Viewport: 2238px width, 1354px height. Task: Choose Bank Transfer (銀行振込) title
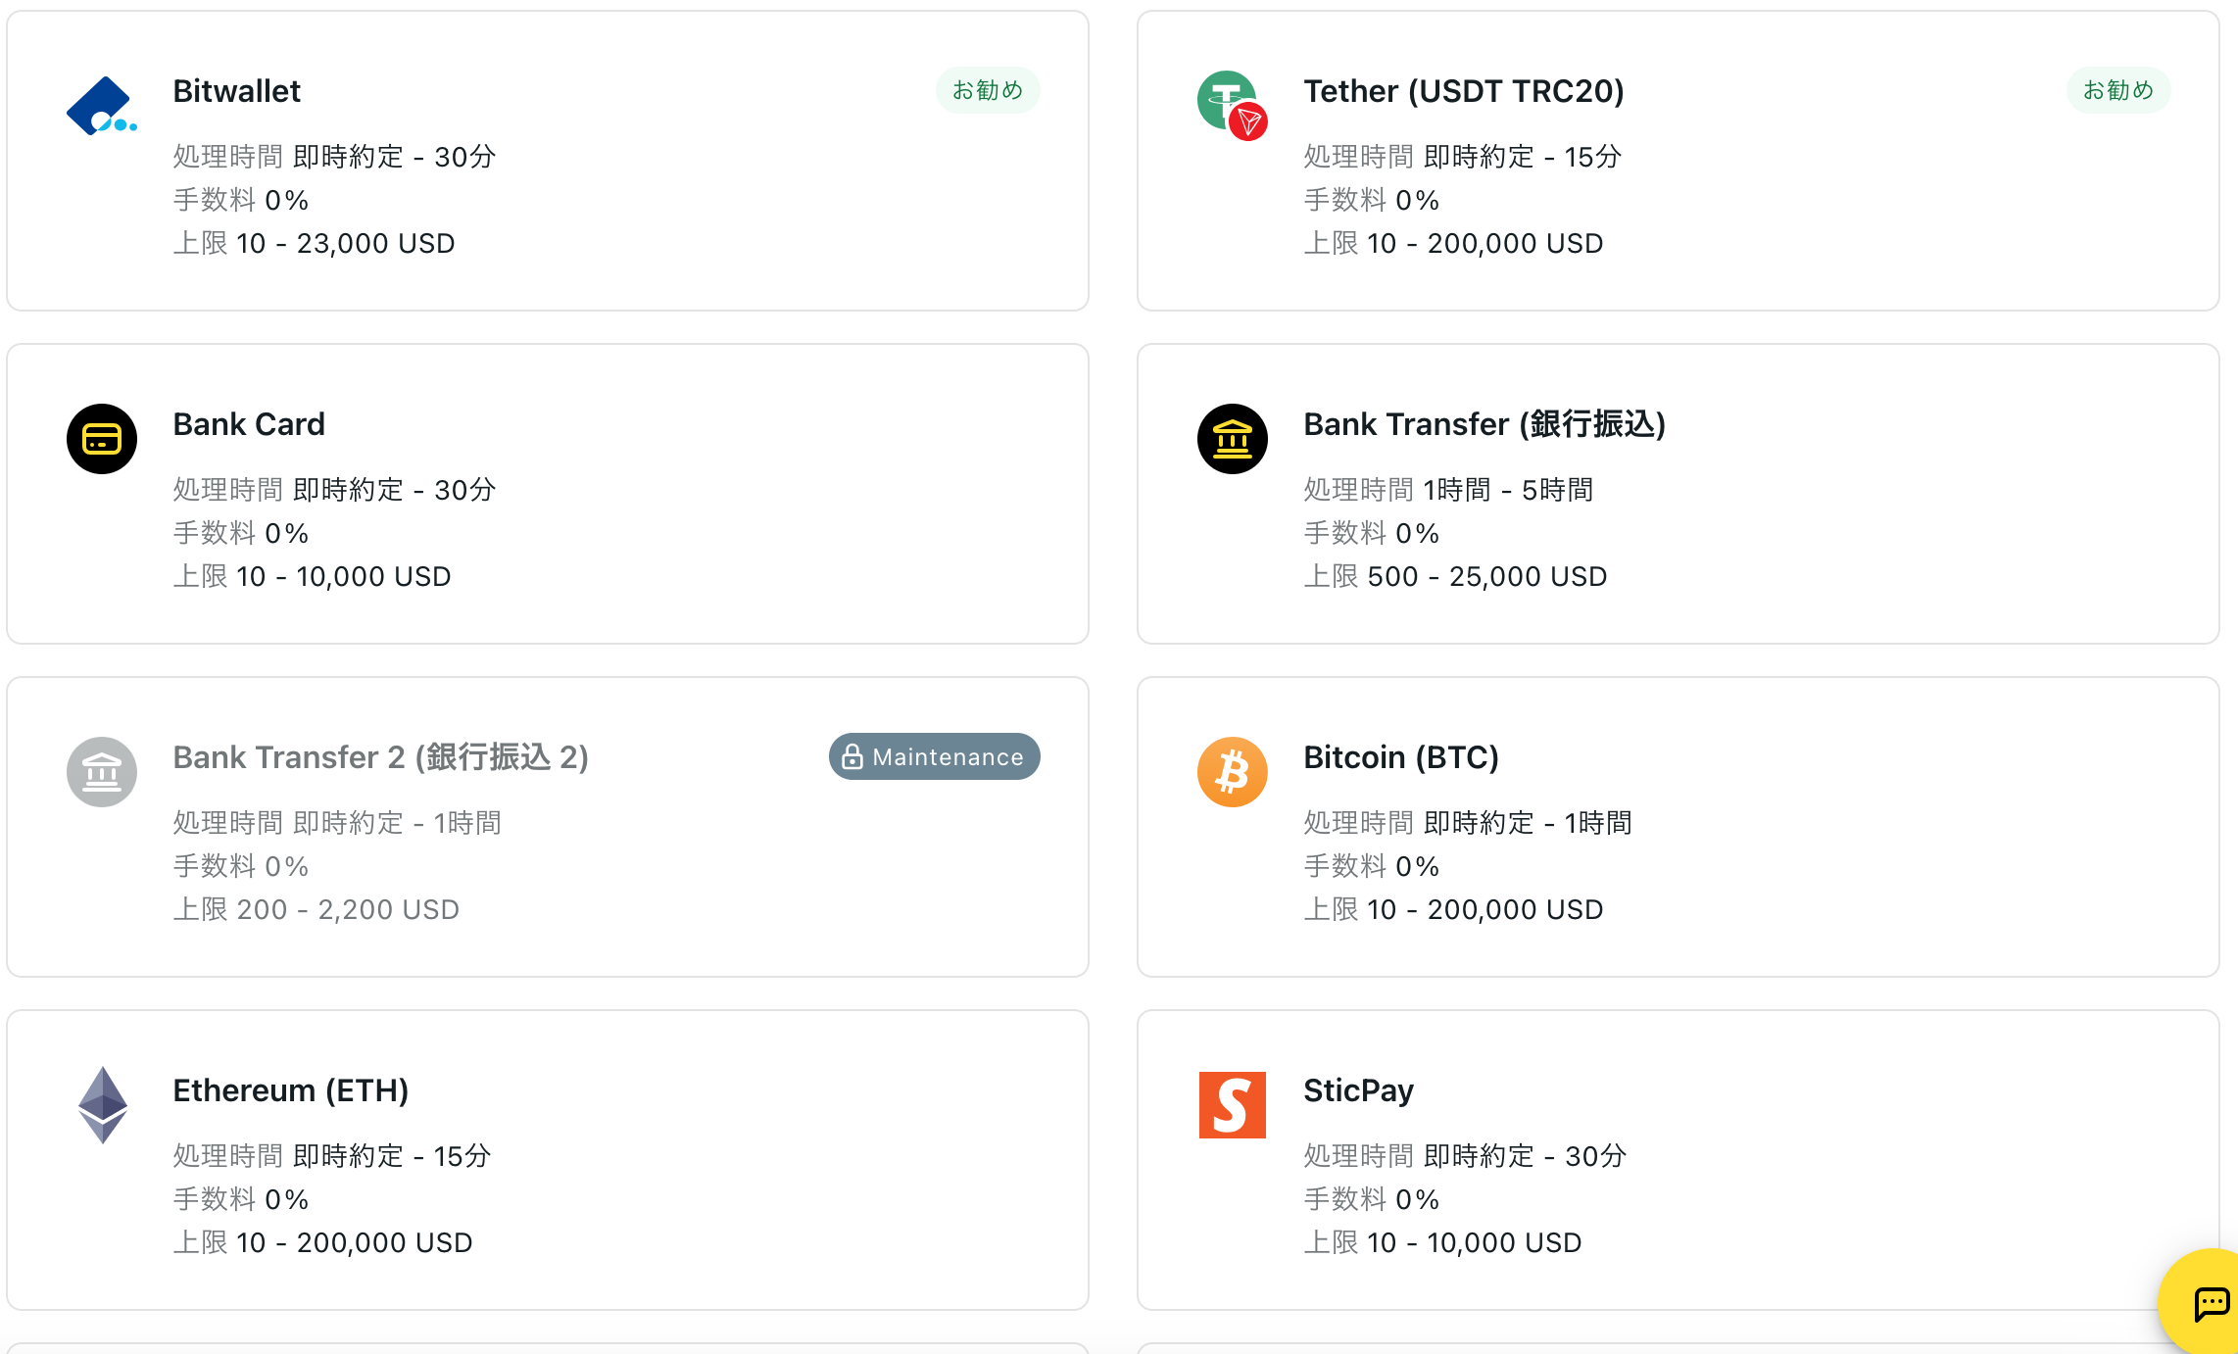pos(1484,424)
